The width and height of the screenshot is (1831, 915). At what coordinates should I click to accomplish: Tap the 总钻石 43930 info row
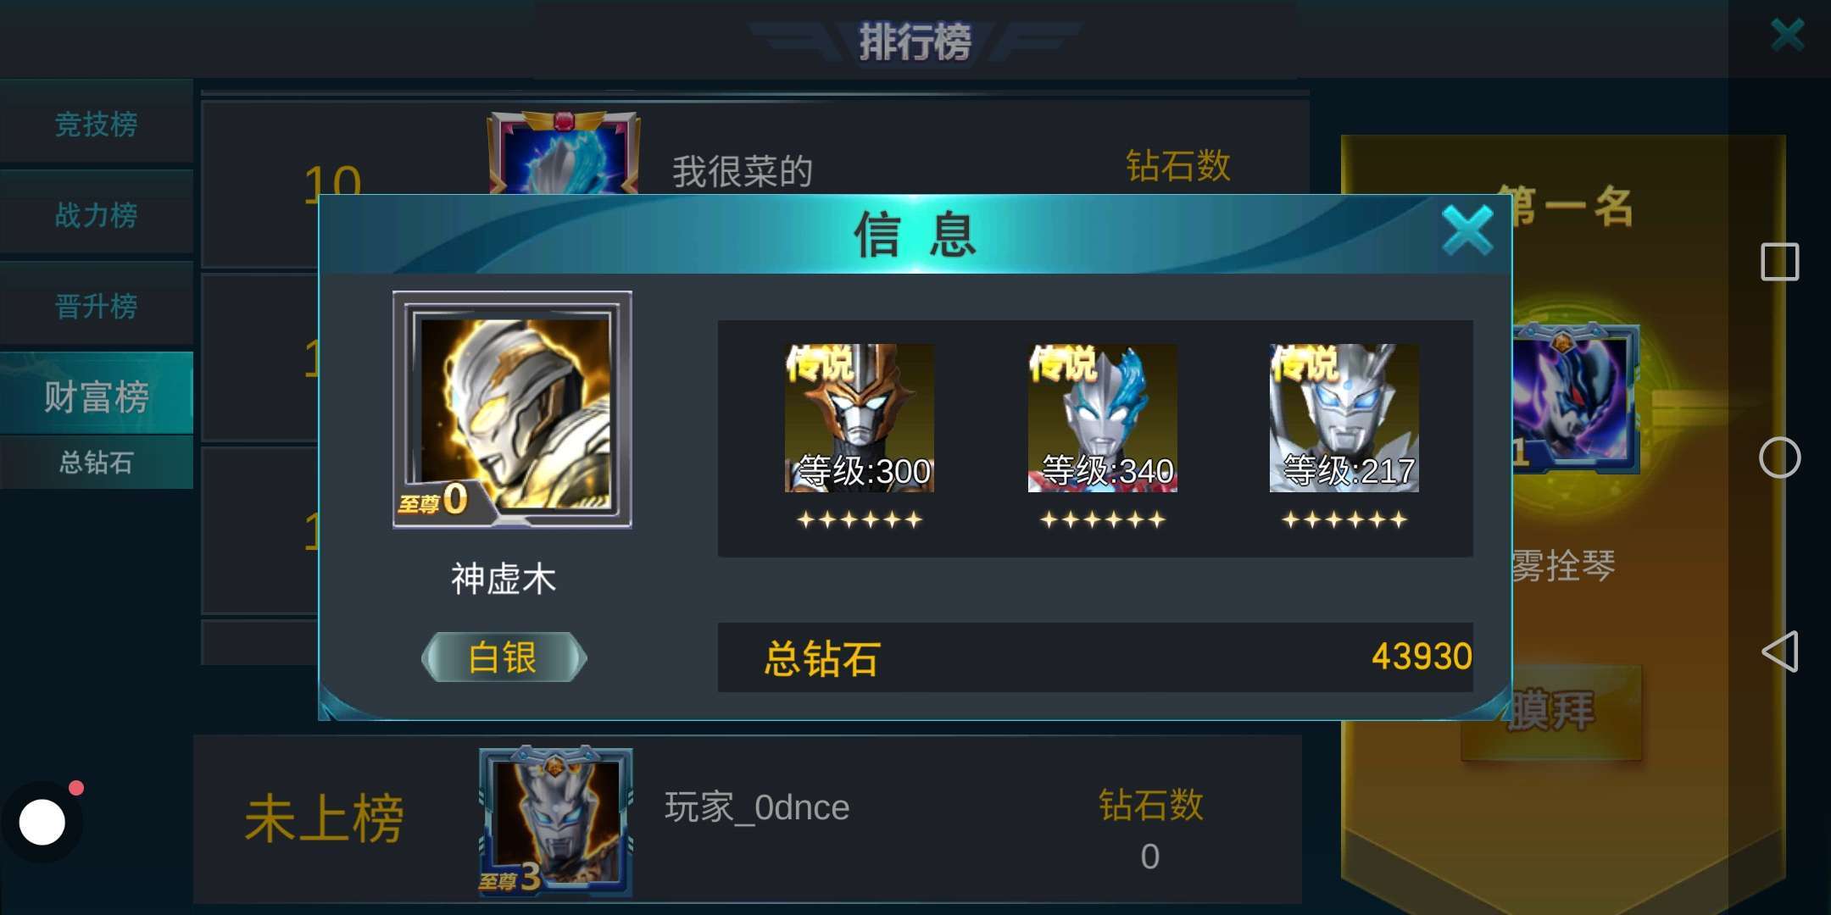point(1095,657)
